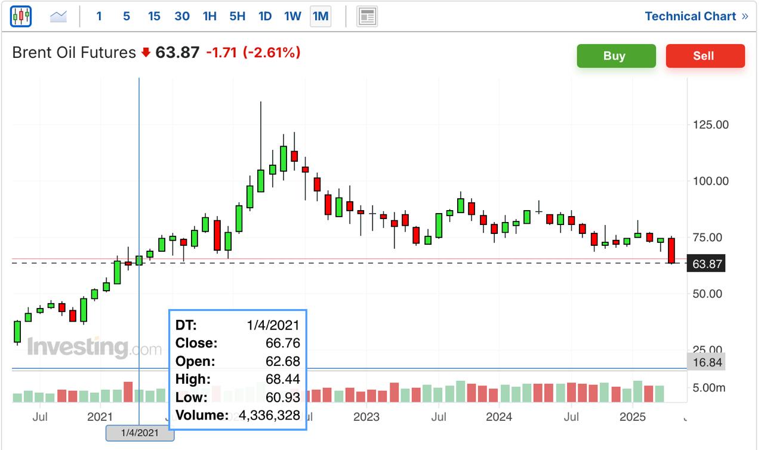Select the 1M monthly interval
Screen dimensions: 764x450
point(321,16)
